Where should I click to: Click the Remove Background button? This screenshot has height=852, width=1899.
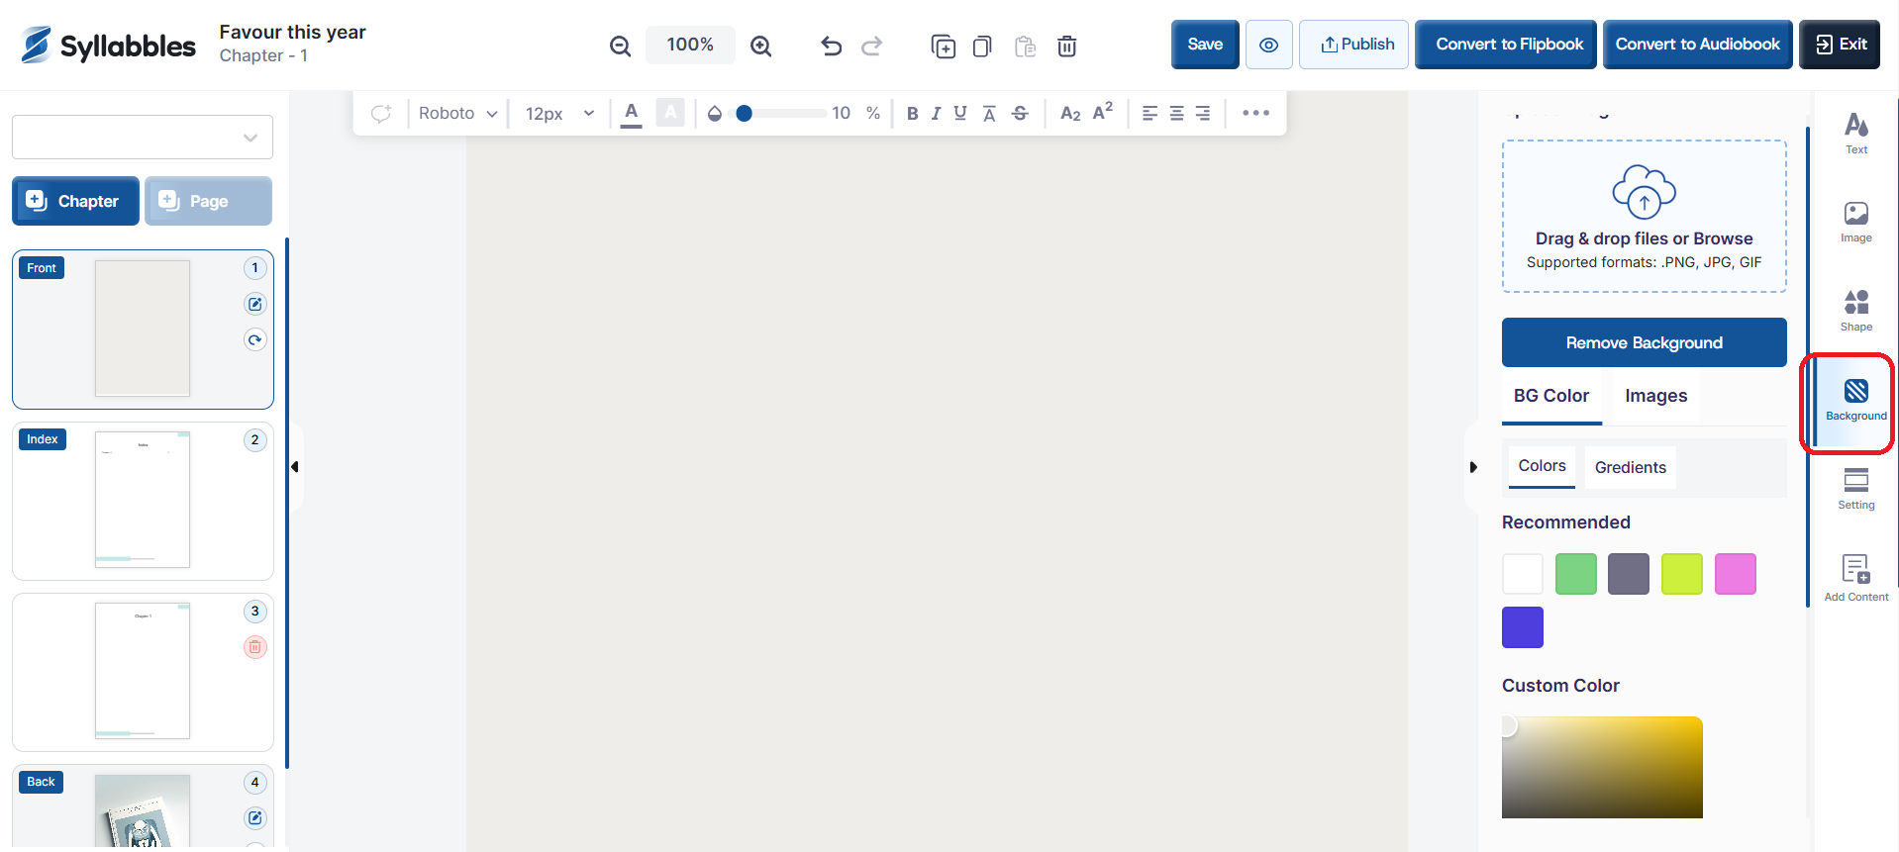tap(1644, 342)
